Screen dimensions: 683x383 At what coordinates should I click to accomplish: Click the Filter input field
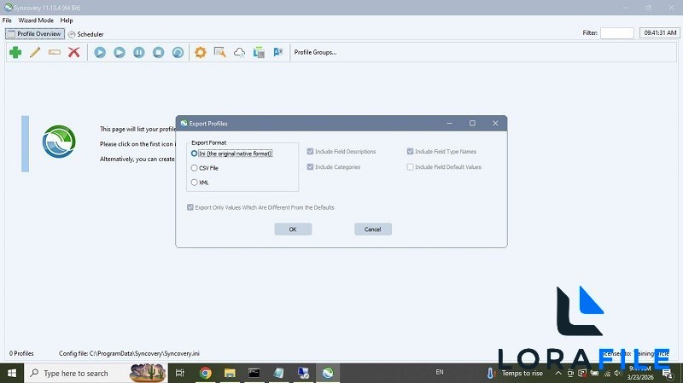[617, 33]
